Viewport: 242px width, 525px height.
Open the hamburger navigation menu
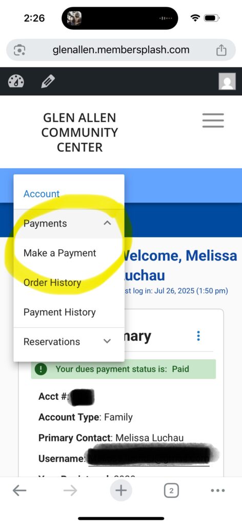coord(213,120)
